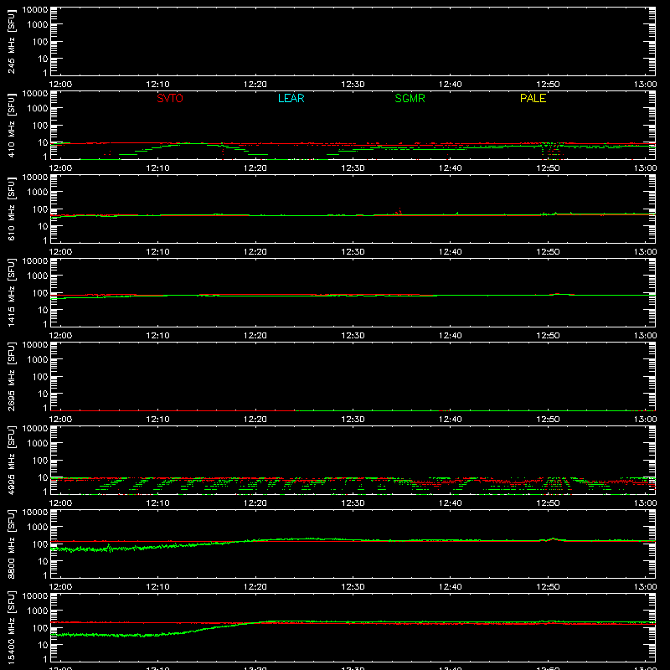Click the red spike near 12:35 in 610 MHz plot

point(399,211)
